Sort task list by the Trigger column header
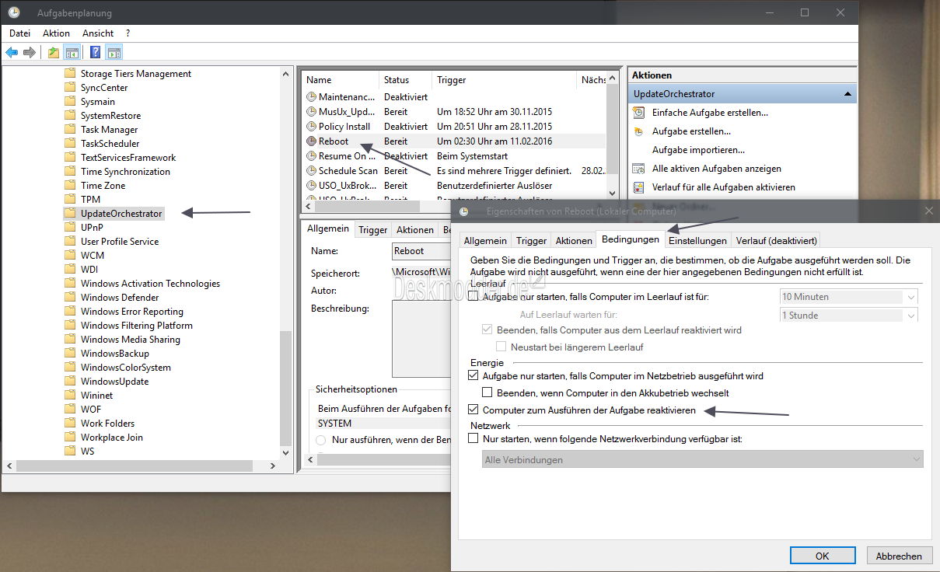Screen dimensions: 940x572 pos(505,80)
